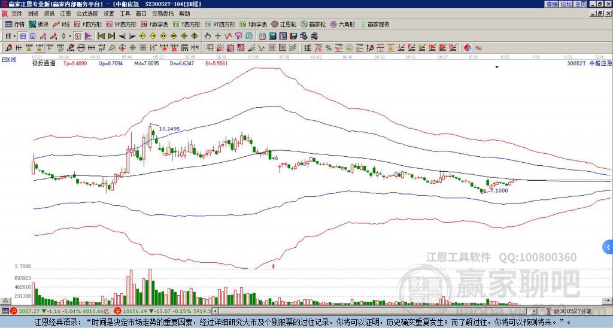Jump to last bar icon
The height and width of the screenshot is (328, 613).
111,37
